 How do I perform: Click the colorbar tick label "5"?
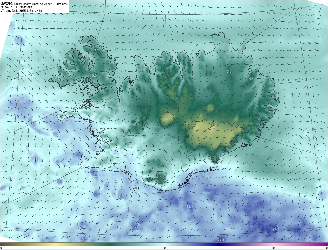click(x=109, y=248)
